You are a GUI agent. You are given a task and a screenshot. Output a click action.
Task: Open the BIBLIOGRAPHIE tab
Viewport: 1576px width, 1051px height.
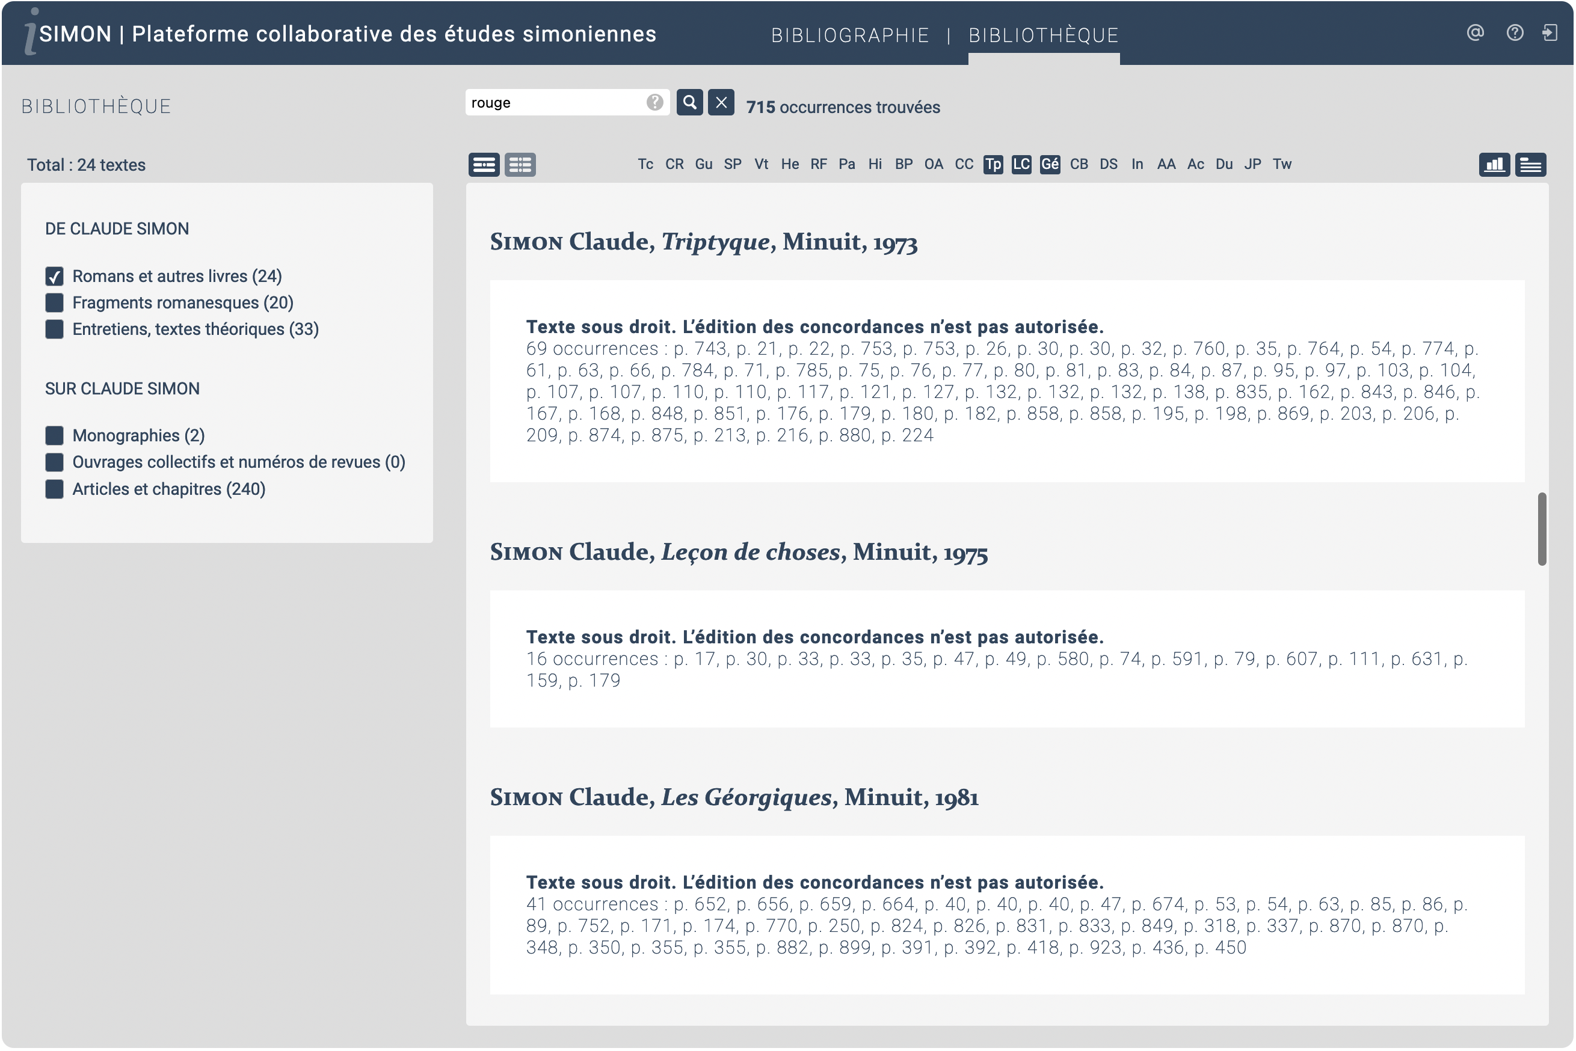click(x=850, y=35)
